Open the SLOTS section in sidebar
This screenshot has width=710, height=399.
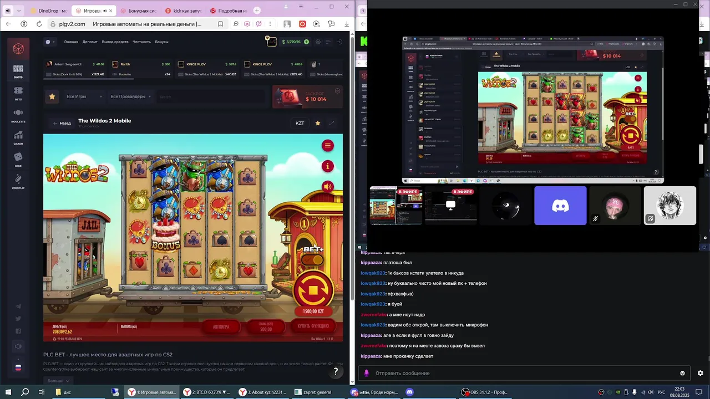tap(18, 71)
